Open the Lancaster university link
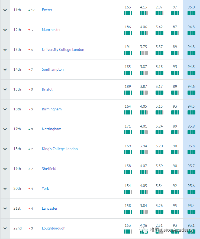The image size is (200, 239). (50, 208)
